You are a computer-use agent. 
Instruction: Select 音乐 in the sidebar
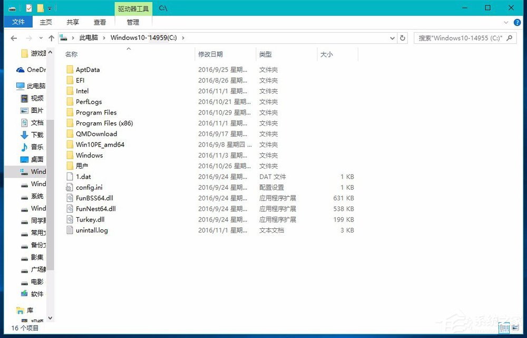(x=36, y=147)
